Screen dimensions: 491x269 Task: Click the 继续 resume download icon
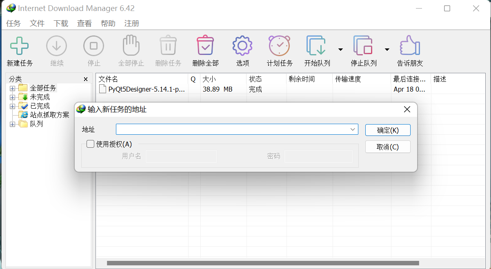click(56, 46)
